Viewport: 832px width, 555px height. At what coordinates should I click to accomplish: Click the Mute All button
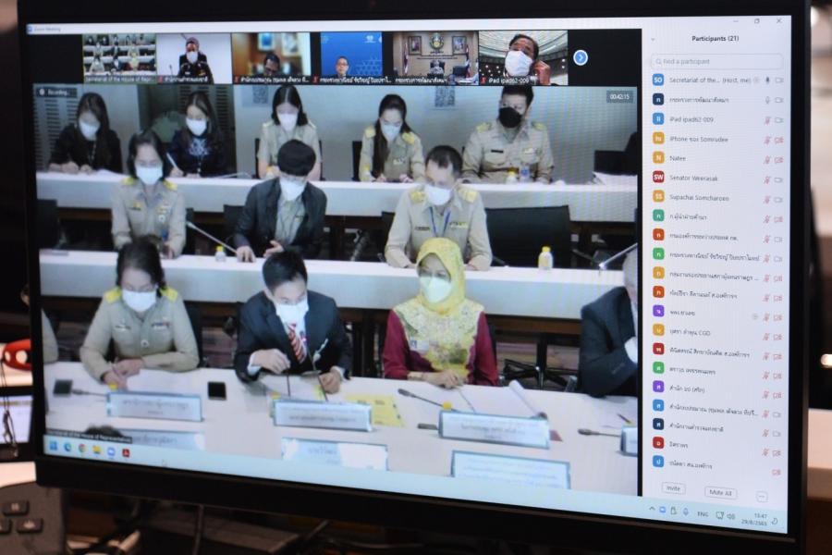coord(720,492)
